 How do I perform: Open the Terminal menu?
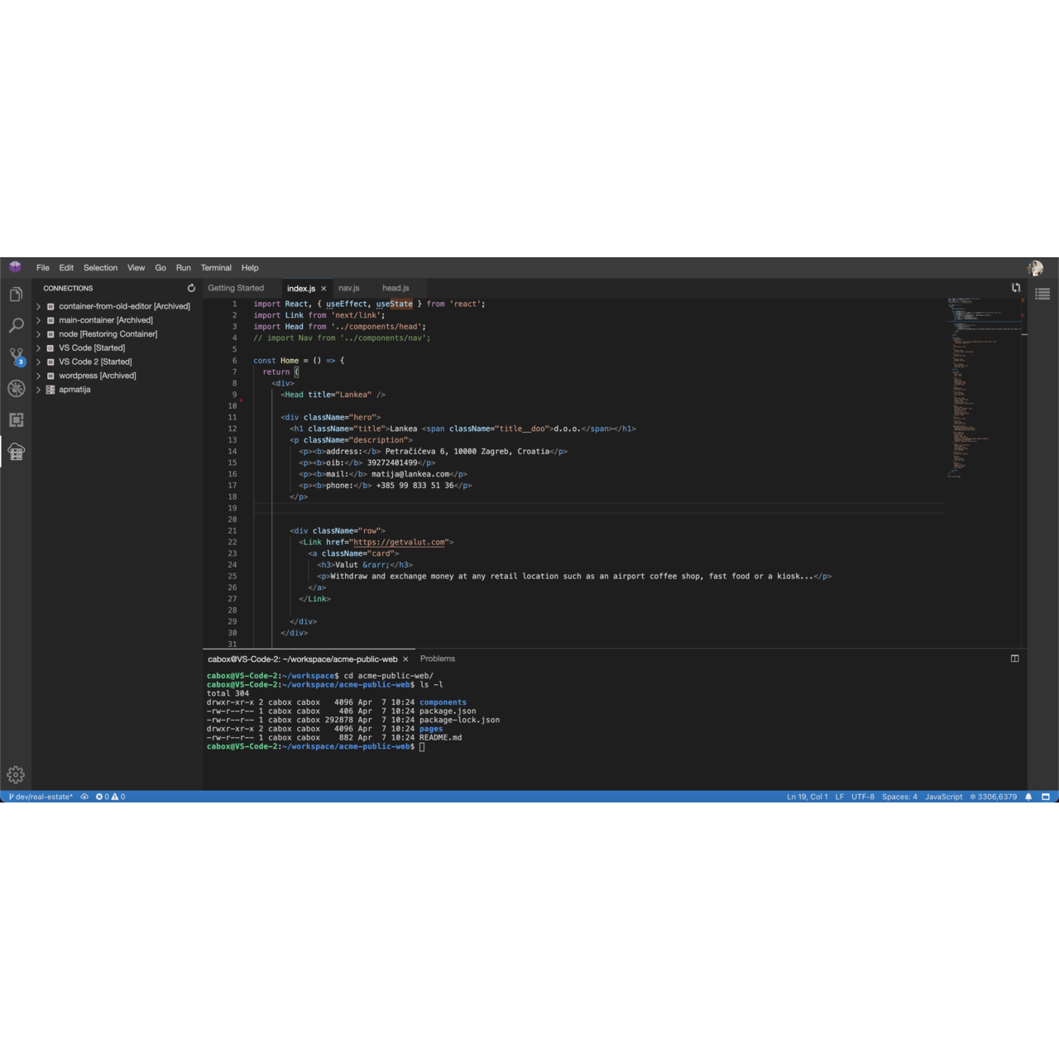216,268
